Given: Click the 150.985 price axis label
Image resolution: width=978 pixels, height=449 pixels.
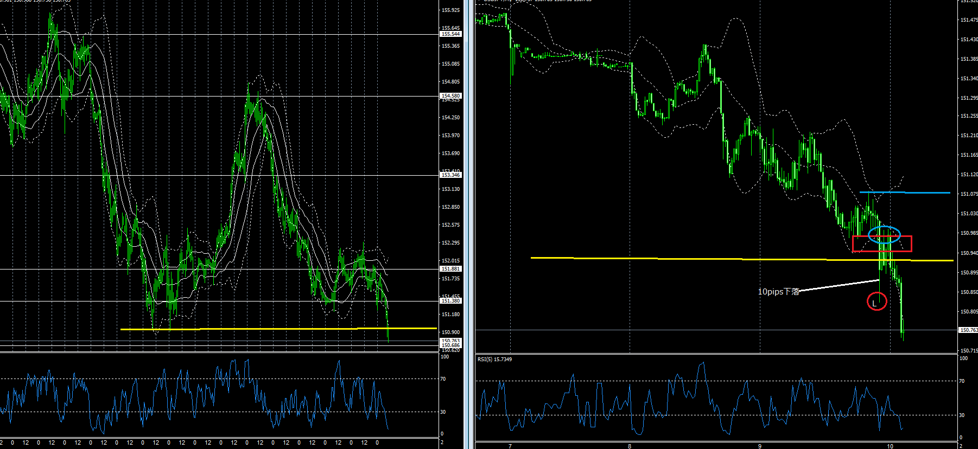Looking at the screenshot, I should (x=969, y=233).
